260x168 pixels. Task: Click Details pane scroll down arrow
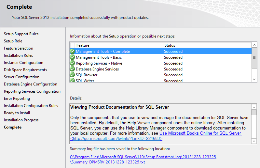tap(254, 141)
